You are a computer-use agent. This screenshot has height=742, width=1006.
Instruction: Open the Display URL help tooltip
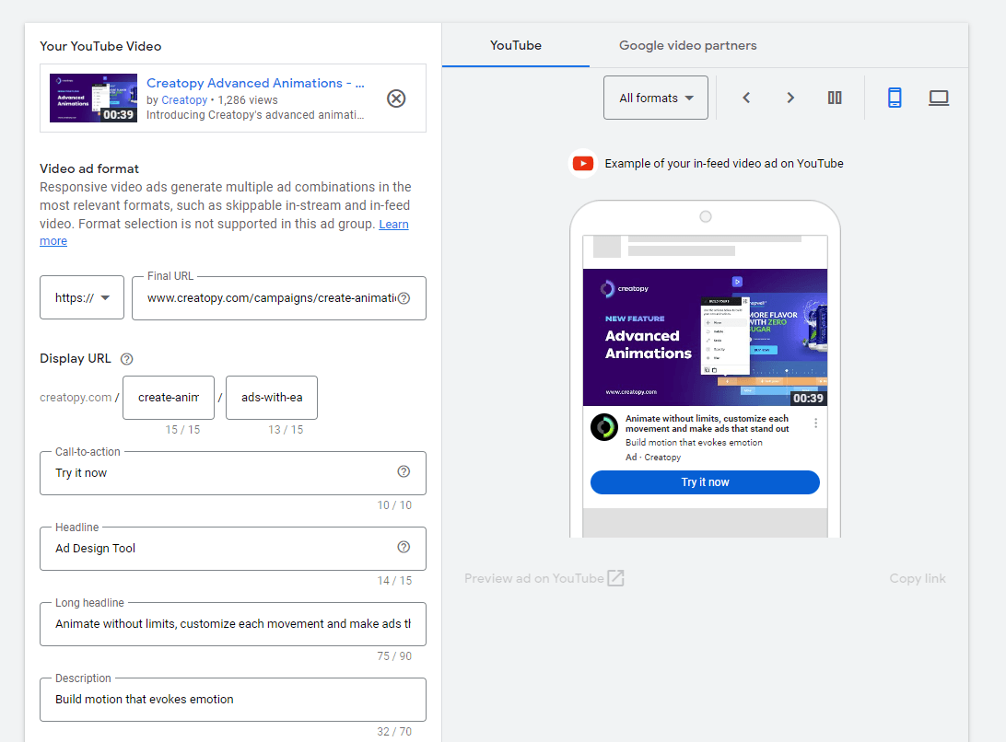(x=126, y=358)
